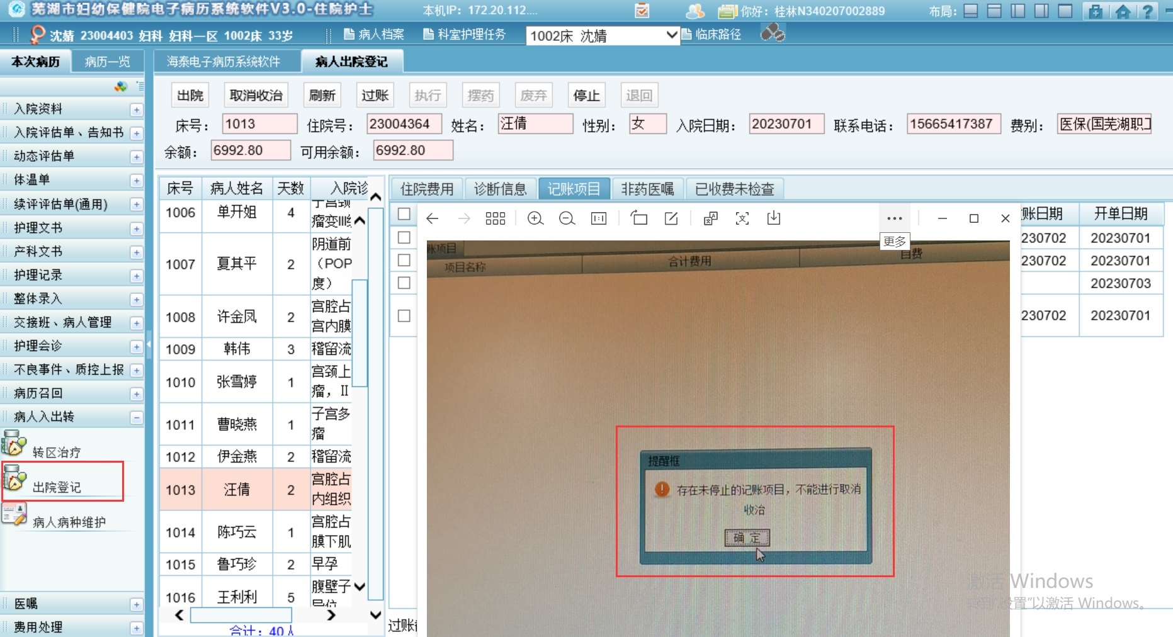The width and height of the screenshot is (1173, 637).
Task: Click the patient list outer vertical scrollbar track
Action: [375, 403]
